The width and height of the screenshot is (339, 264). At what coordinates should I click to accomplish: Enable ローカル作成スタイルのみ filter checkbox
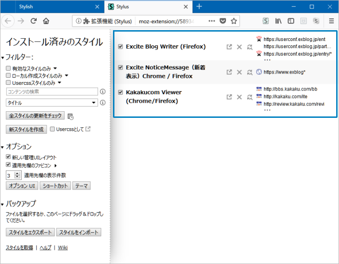coord(8,75)
